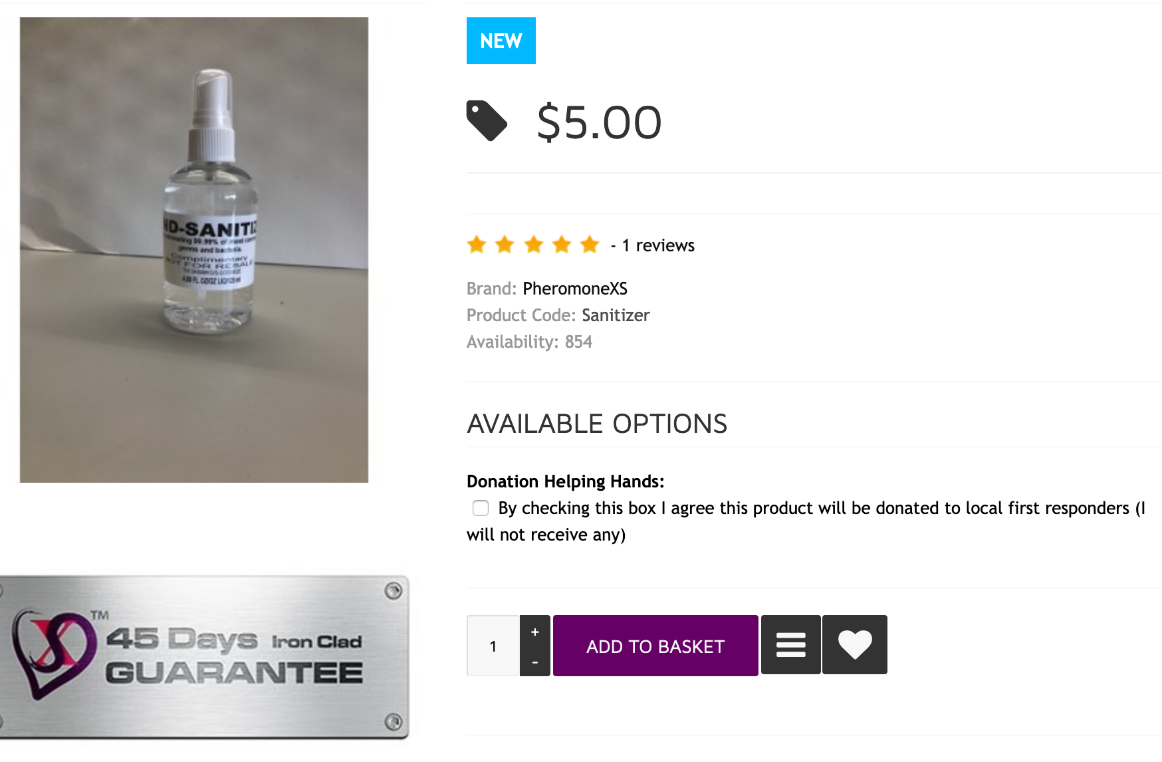Open the 1 reviews link
This screenshot has height=762, width=1162.
(658, 245)
